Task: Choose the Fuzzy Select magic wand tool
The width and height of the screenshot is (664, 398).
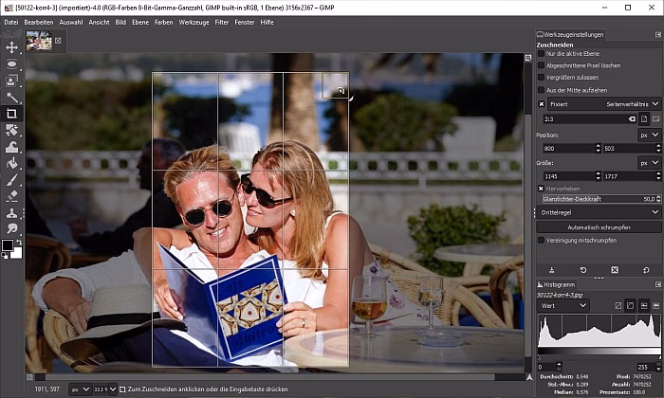Action: coord(13,97)
